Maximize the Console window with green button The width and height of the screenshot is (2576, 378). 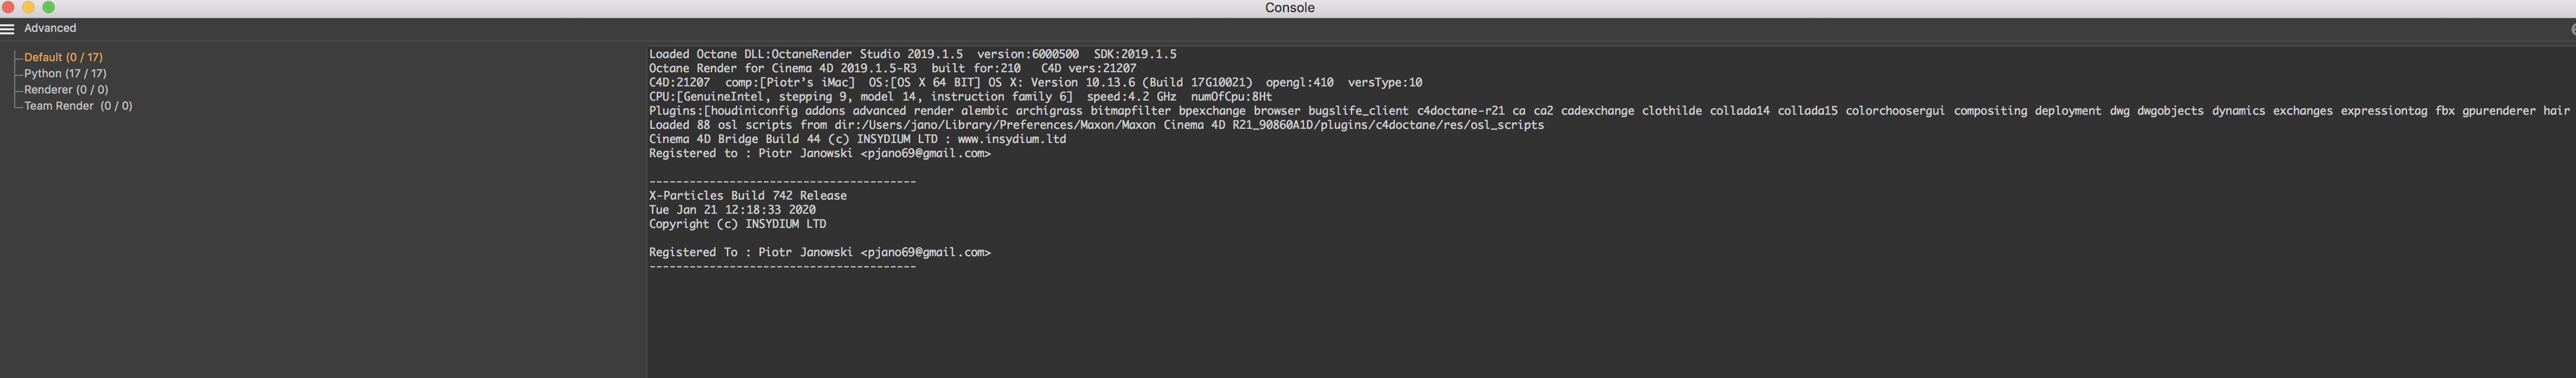48,7
